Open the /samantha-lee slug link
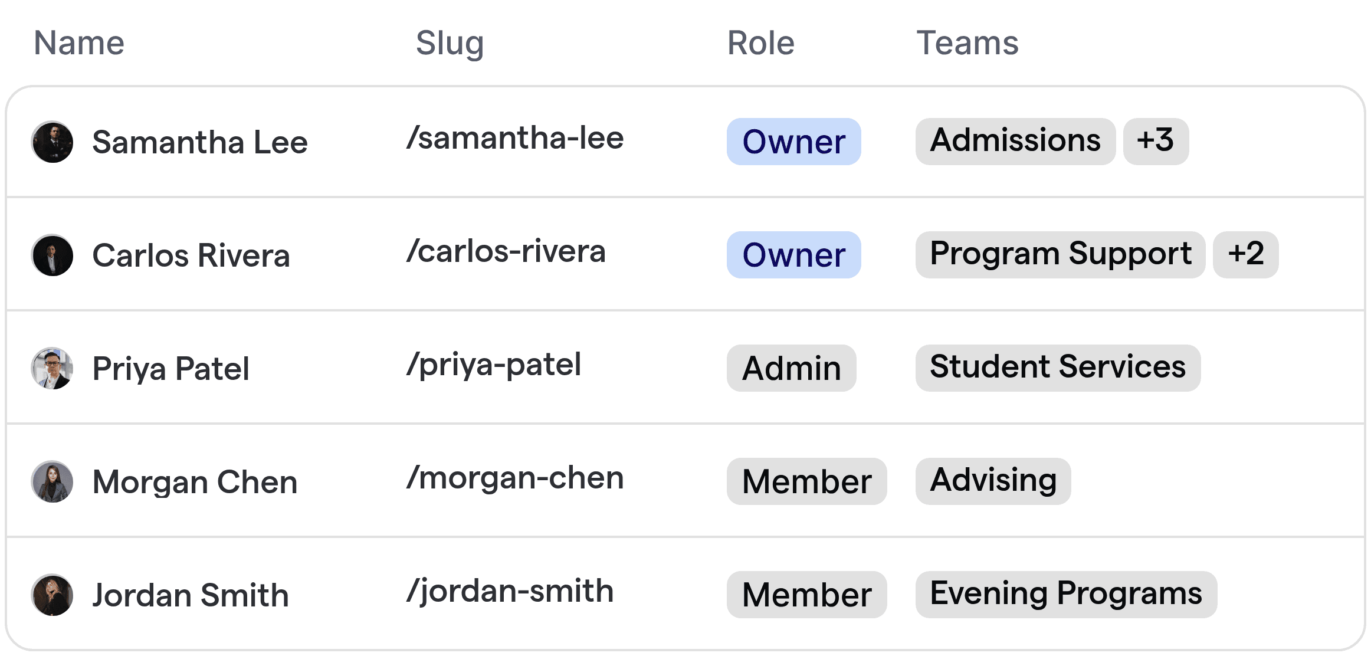This screenshot has height=656, width=1371. coord(515,139)
